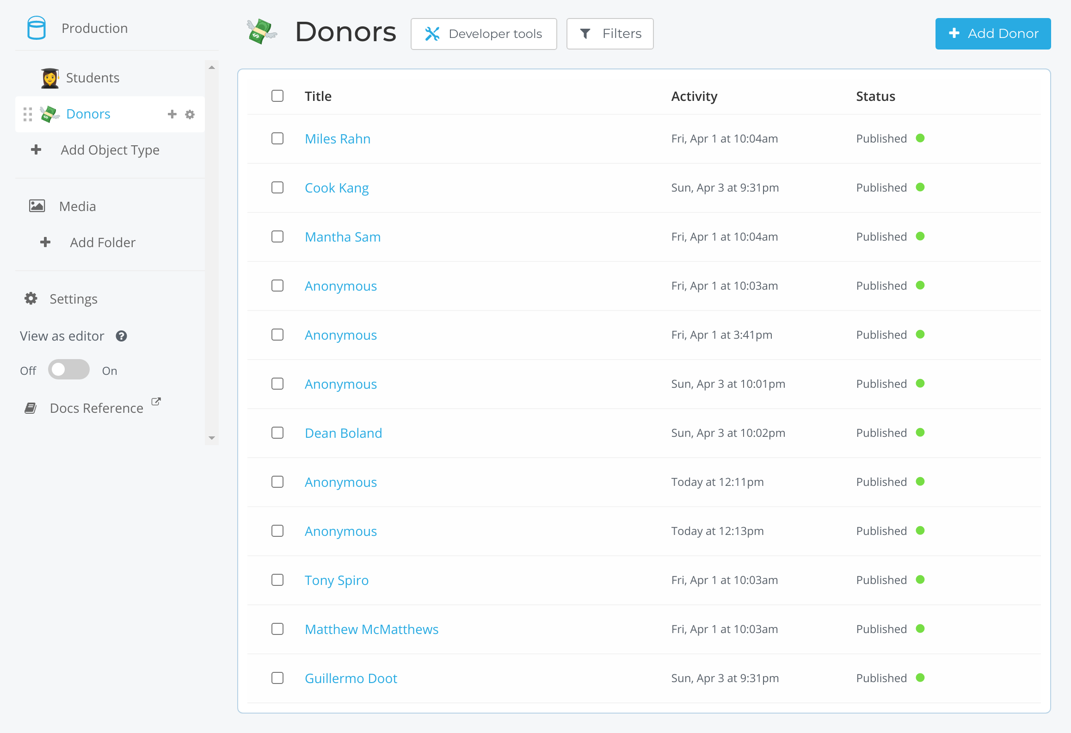
Task: Open Donors object type settings gear
Action: [190, 114]
